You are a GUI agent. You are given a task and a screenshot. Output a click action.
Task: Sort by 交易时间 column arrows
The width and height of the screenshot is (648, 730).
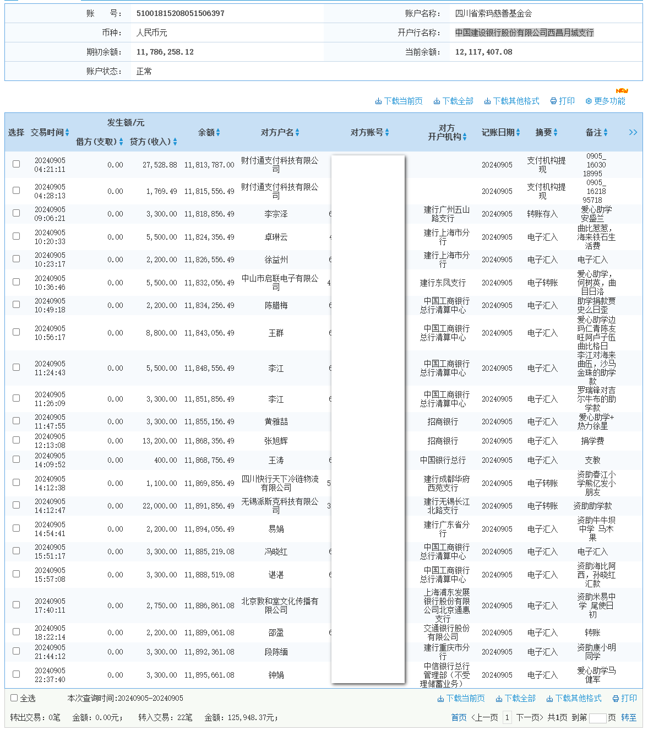point(67,132)
